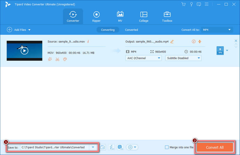Click the output duration clock icon
Image resolution: width=240 pixels, height=155 pixels.
pyautogui.click(x=186, y=52)
